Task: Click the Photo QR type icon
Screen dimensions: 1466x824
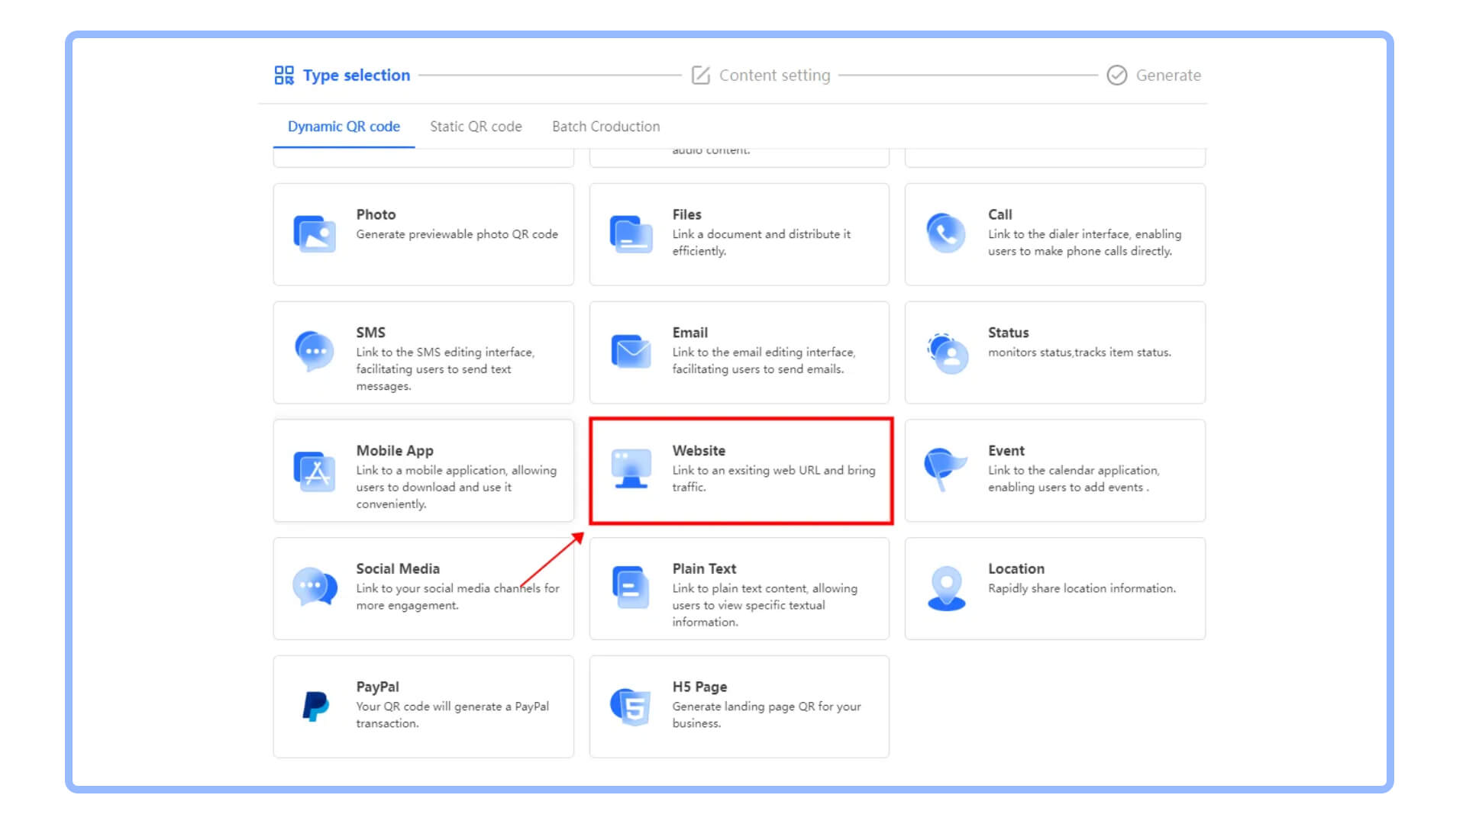Action: pos(315,233)
